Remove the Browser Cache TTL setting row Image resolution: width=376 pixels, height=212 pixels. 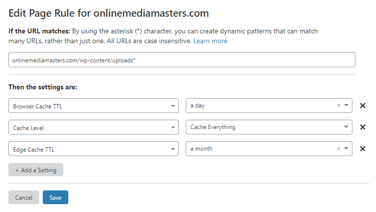point(363,106)
